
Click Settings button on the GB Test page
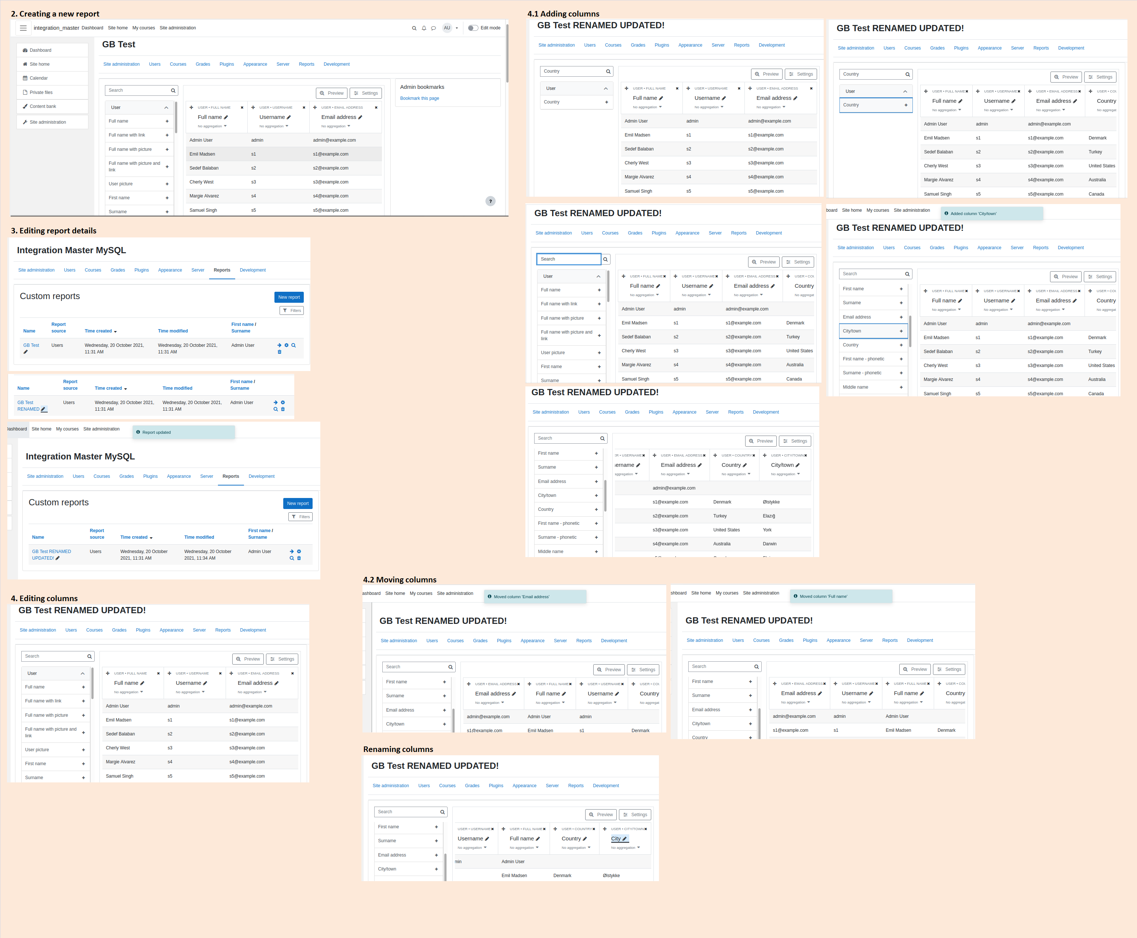(366, 93)
